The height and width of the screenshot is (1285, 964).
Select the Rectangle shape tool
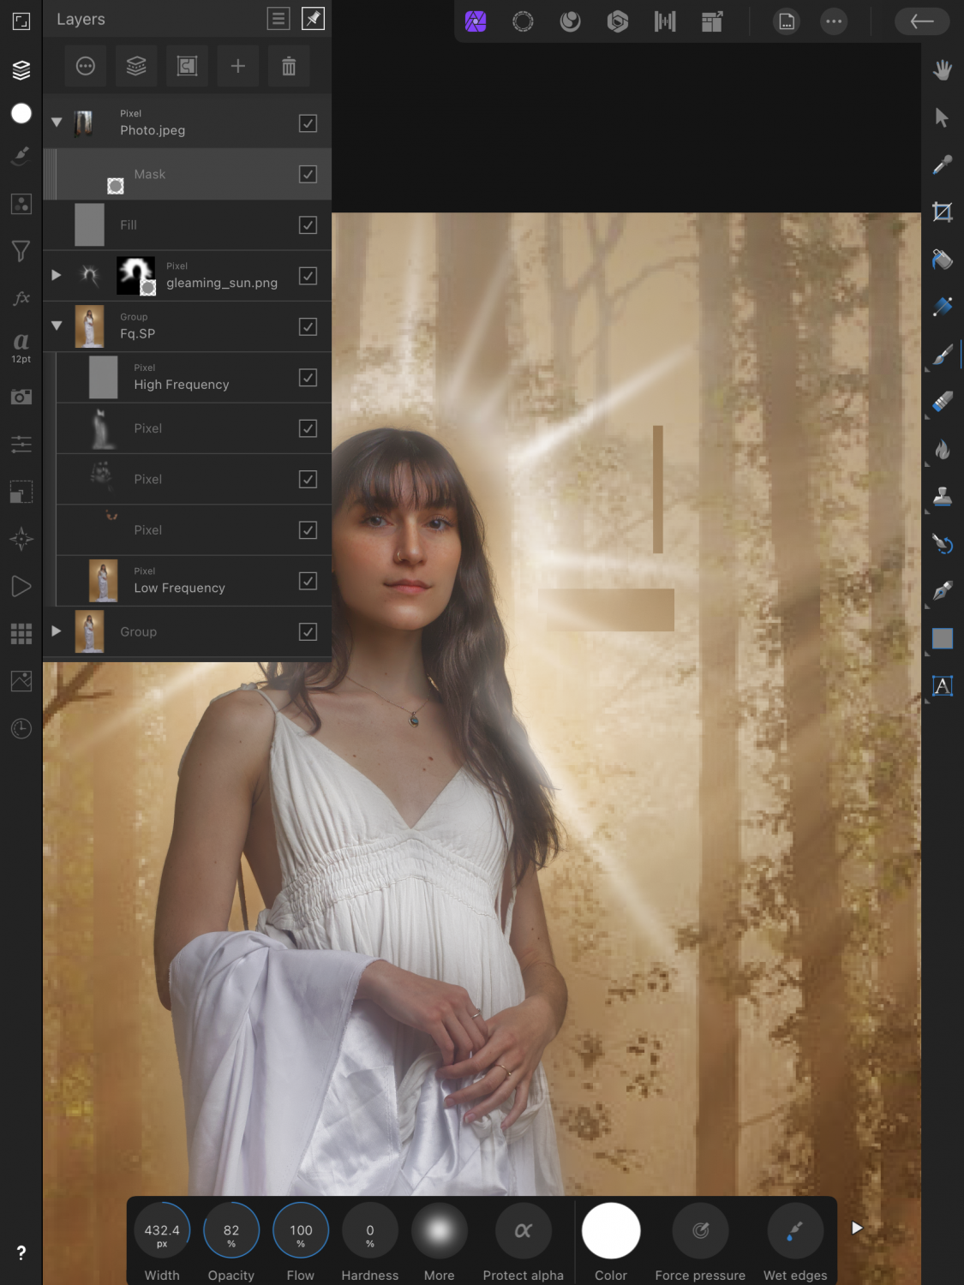[x=943, y=638]
